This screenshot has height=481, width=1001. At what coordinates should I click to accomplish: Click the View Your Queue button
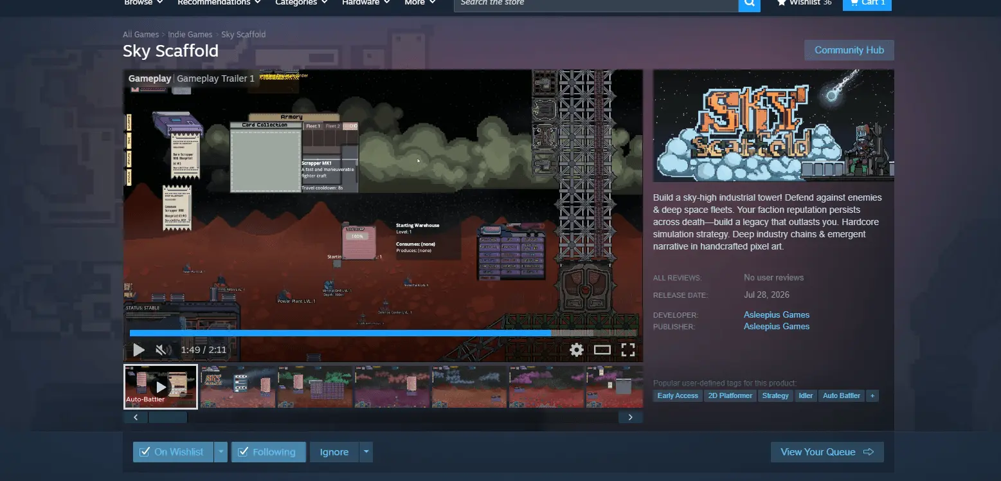[827, 452]
